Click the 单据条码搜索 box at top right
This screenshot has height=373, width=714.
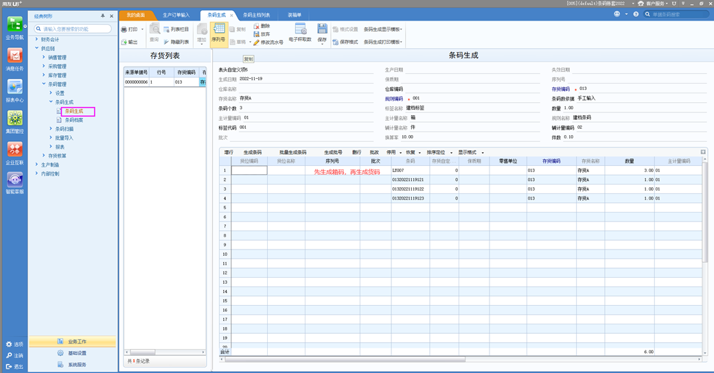pyautogui.click(x=676, y=14)
